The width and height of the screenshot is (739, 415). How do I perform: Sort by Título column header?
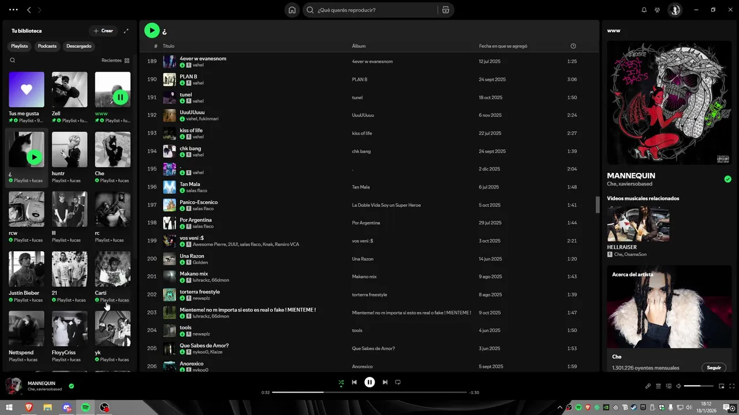point(169,46)
